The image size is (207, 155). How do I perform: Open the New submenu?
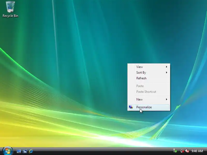coord(149,99)
